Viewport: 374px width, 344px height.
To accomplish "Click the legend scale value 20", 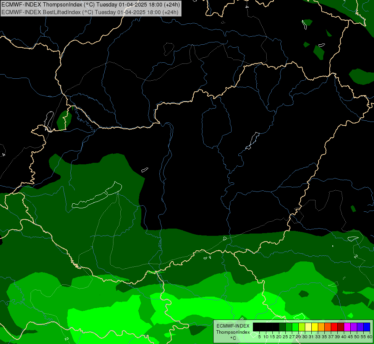I will pyautogui.click(x=279, y=337).
